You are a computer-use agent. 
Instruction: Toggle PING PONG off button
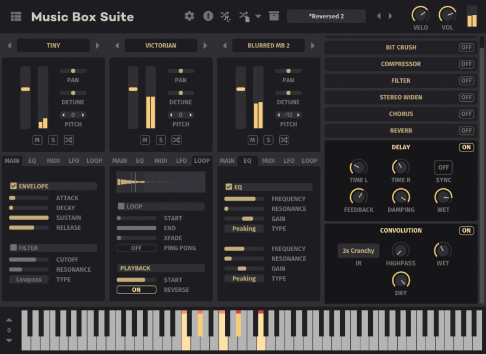[x=136, y=248]
